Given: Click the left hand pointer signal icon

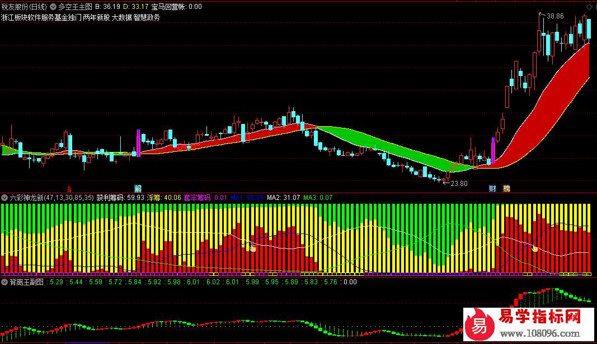Looking at the screenshot, I should (x=252, y=247).
